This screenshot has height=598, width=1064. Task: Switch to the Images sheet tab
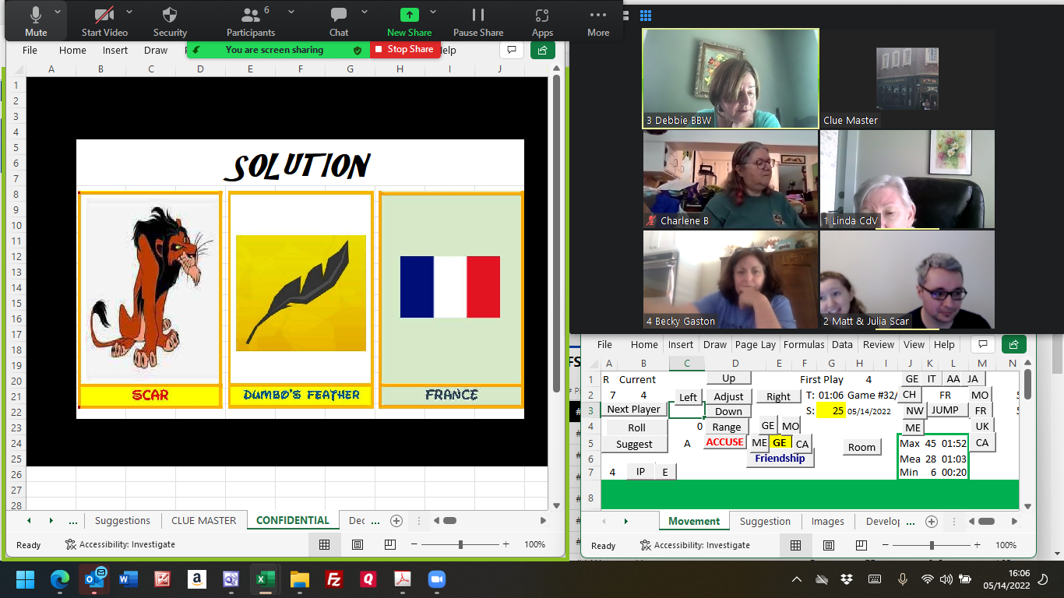click(x=827, y=522)
